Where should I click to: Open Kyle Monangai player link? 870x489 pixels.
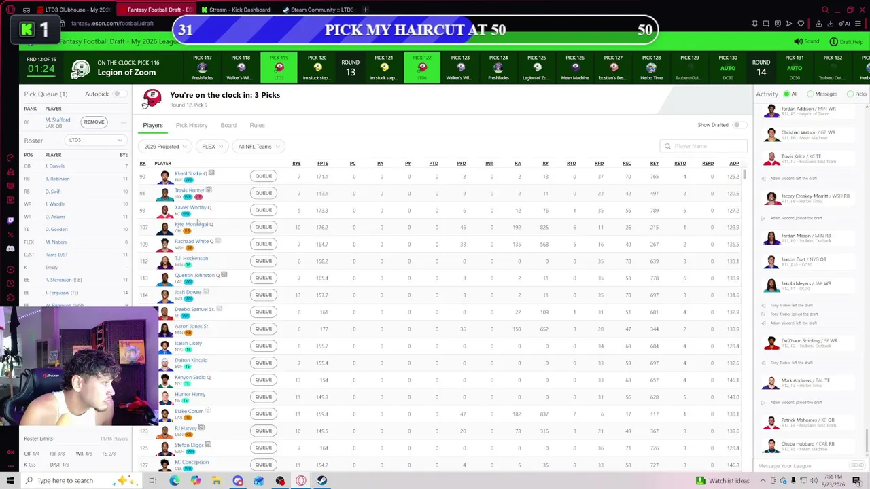pos(191,224)
